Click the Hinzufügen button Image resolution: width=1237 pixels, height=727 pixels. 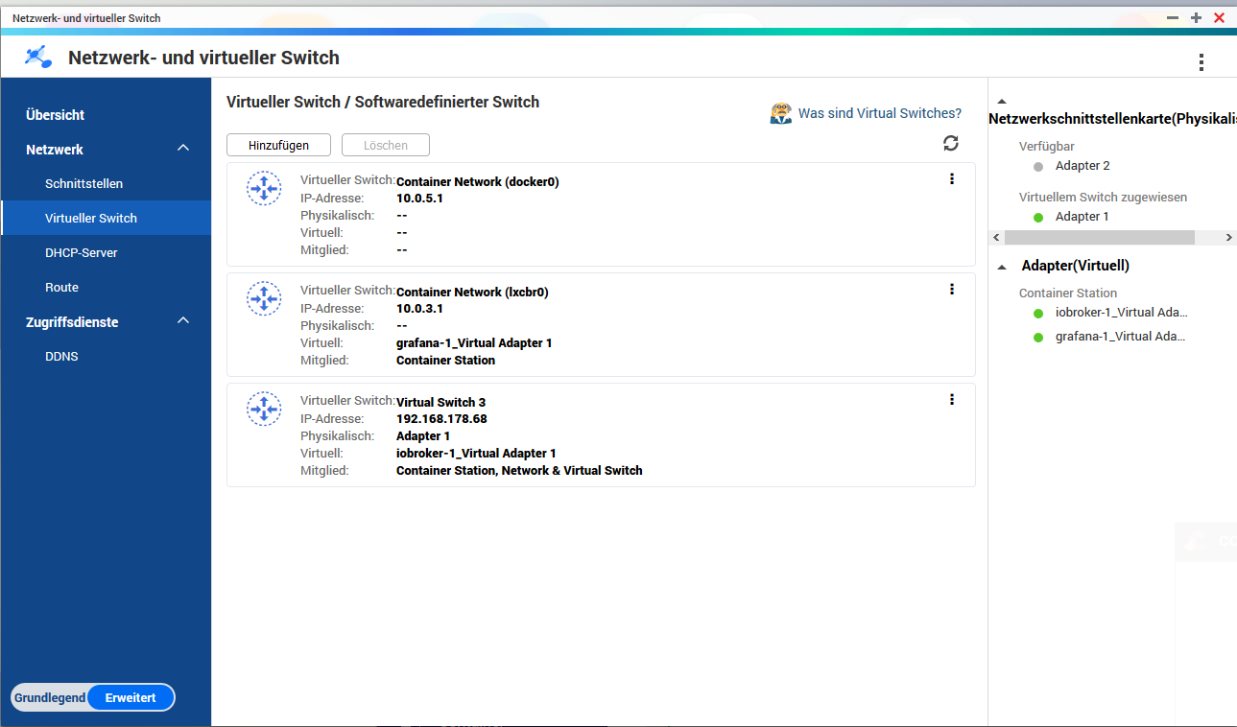(x=278, y=145)
